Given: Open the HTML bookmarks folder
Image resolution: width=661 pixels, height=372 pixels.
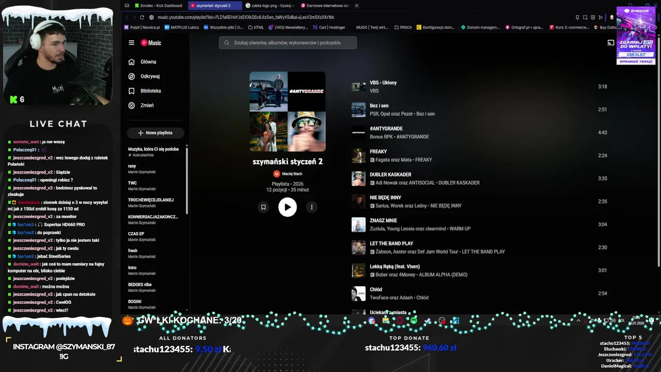Looking at the screenshot, I should point(256,27).
